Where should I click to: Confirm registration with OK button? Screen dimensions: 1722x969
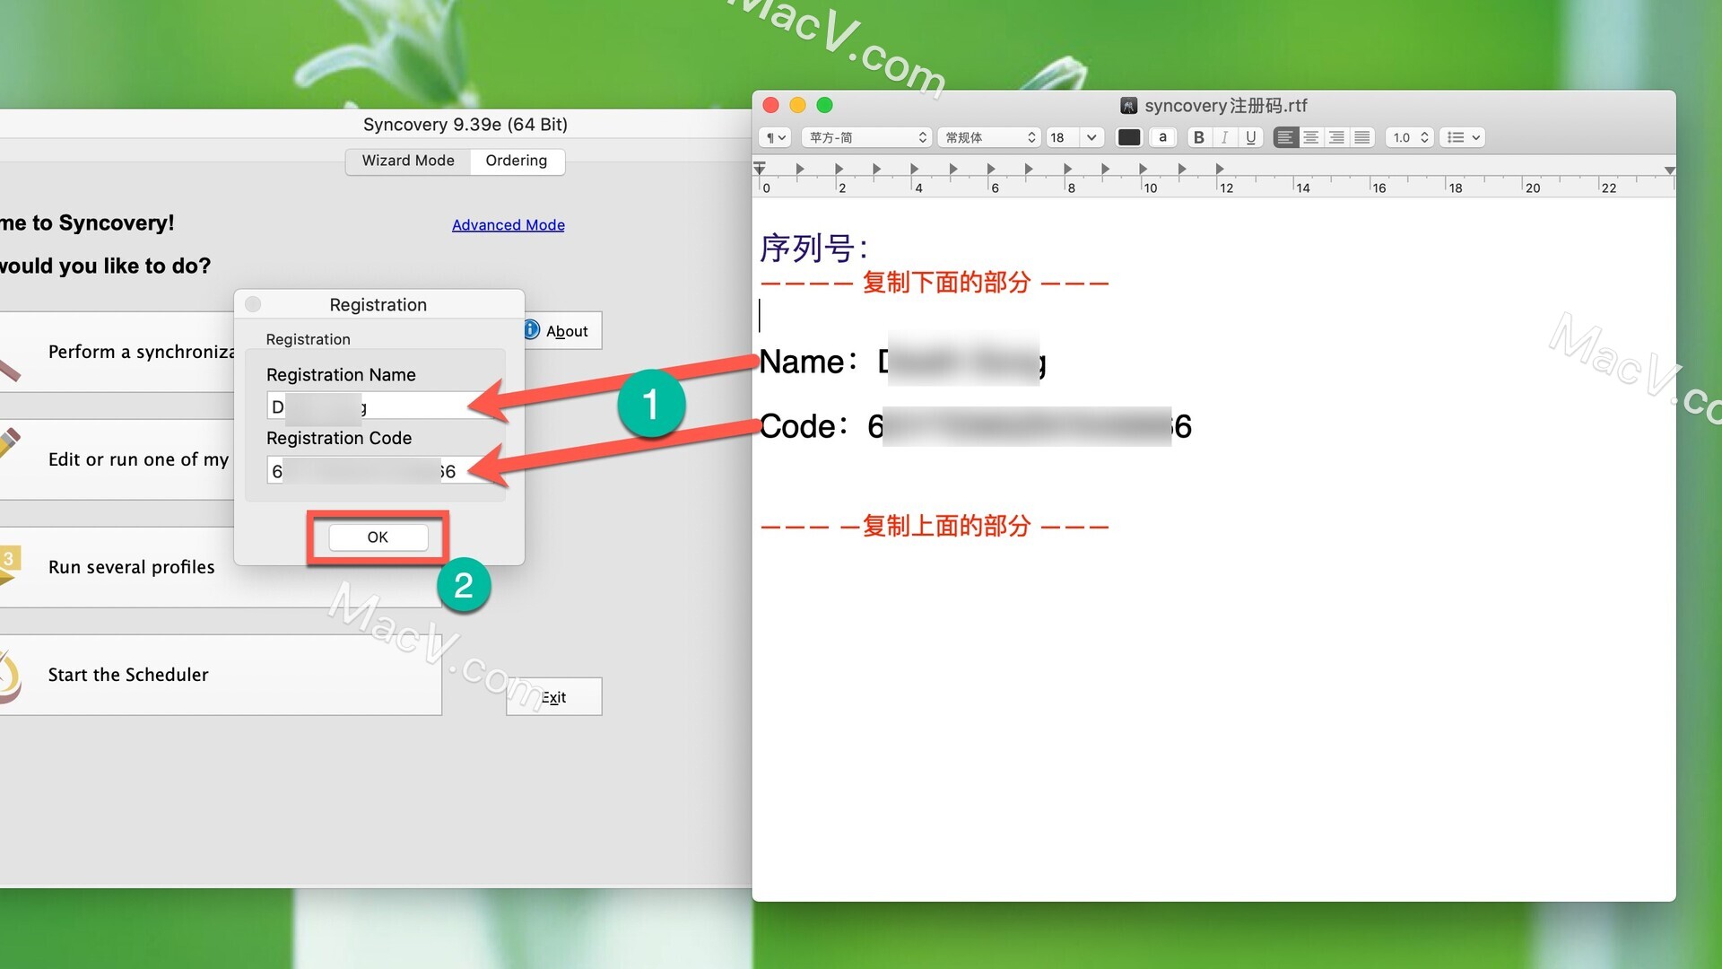pyautogui.click(x=378, y=537)
